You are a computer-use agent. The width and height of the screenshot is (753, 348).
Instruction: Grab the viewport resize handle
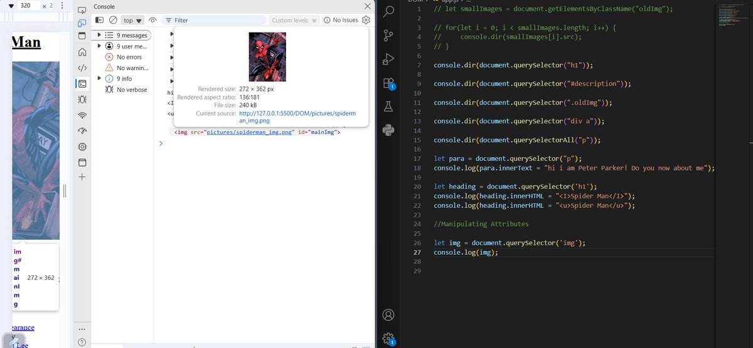(x=65, y=191)
